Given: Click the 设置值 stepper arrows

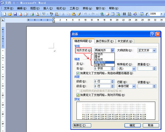Looking at the screenshot, I should (x=154, y=86).
